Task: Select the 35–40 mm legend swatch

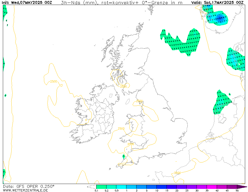Action: tap(212, 187)
